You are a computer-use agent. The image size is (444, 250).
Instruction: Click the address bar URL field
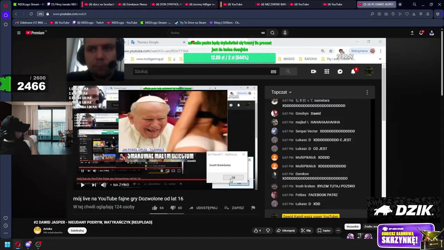coord(208,14)
